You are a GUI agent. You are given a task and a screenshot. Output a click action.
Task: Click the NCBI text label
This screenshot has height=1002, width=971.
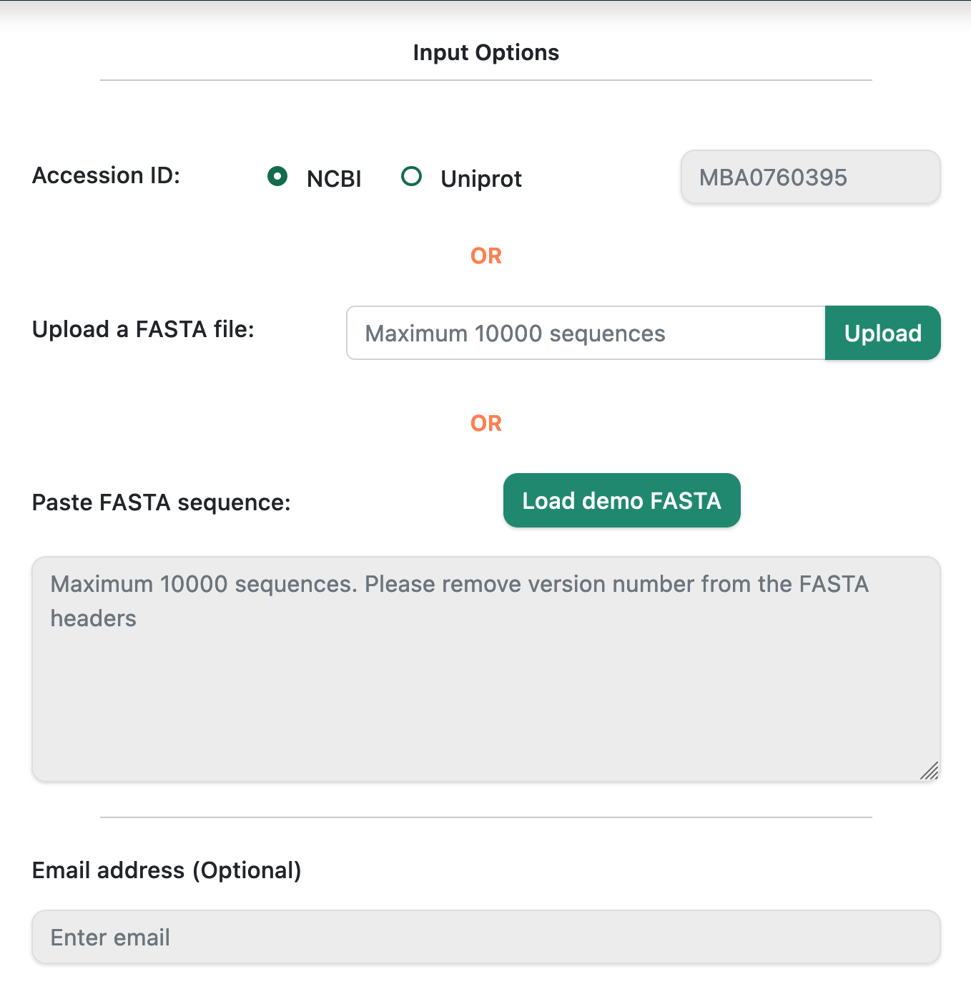(334, 179)
